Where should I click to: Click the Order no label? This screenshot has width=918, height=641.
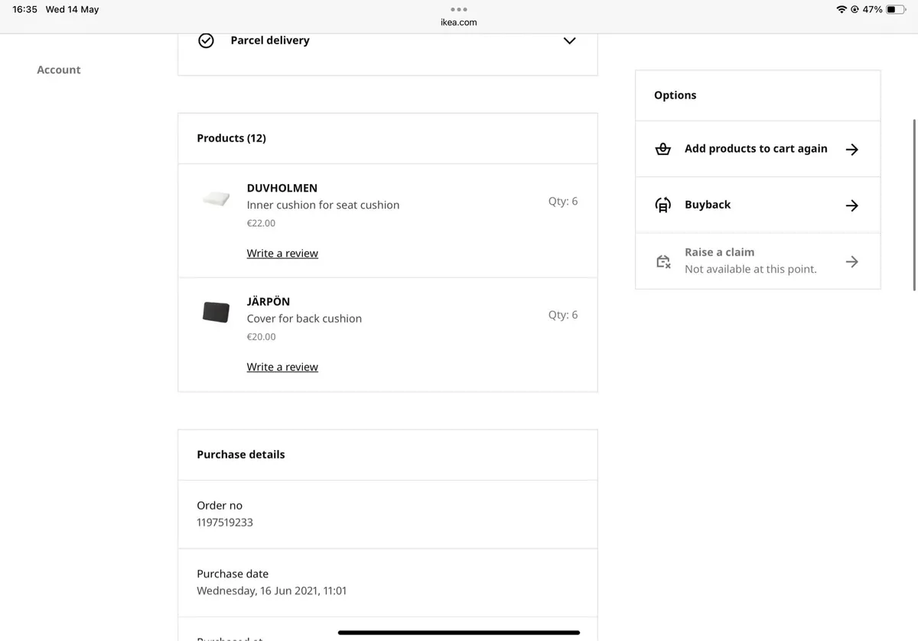220,506
